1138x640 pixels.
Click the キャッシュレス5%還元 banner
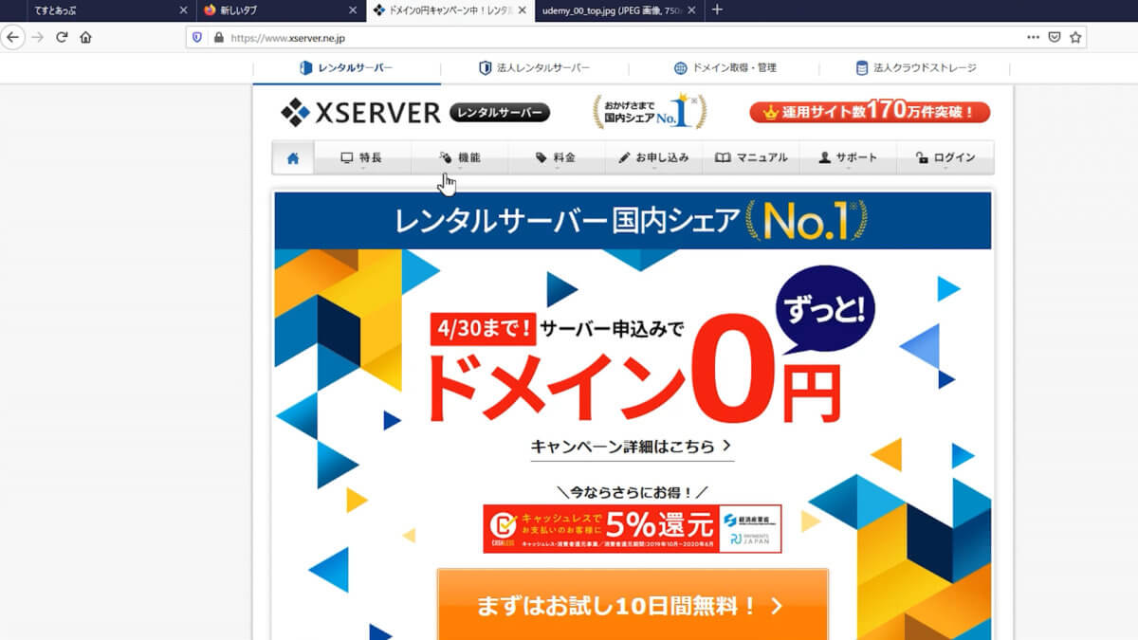(633, 529)
